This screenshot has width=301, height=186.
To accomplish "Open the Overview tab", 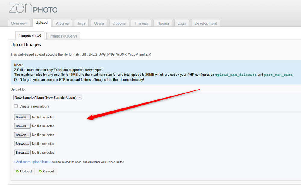I will (19, 23).
